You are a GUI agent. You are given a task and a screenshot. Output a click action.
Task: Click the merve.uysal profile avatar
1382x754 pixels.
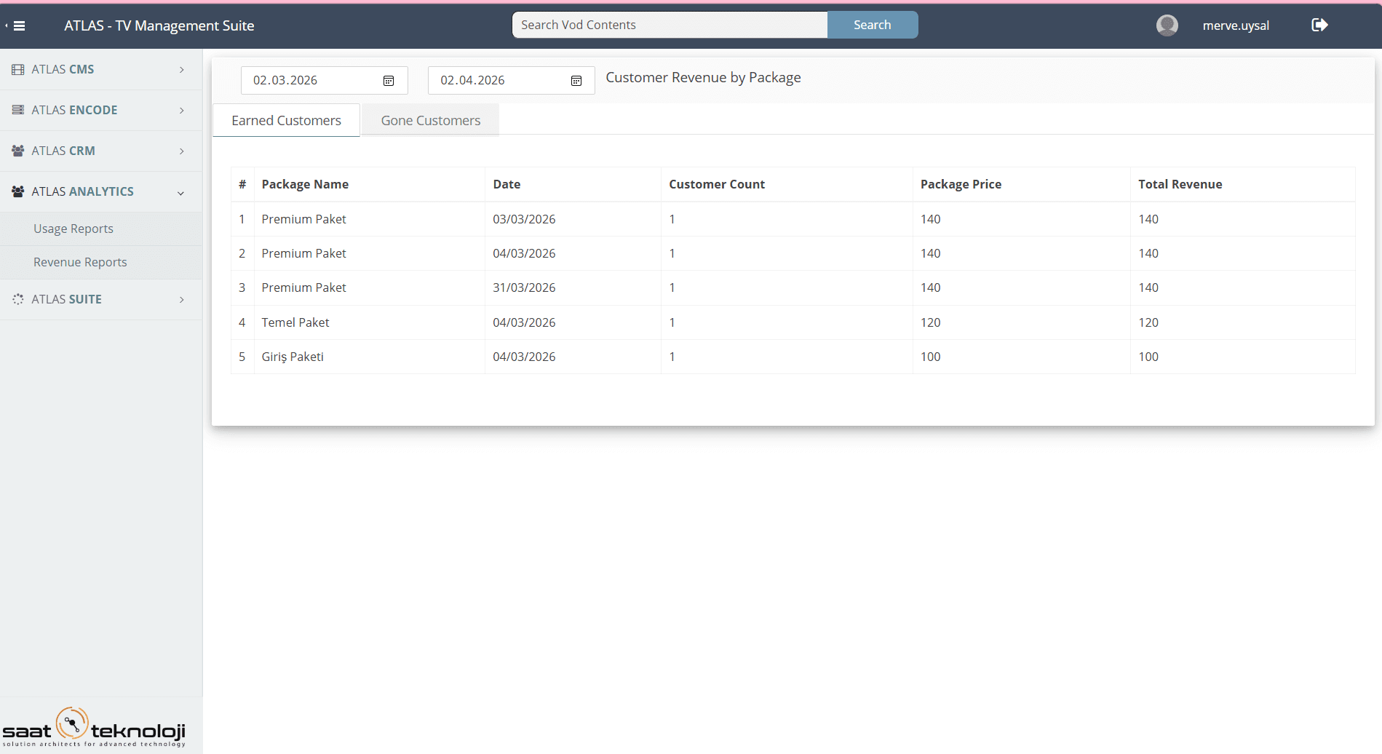[x=1167, y=25]
